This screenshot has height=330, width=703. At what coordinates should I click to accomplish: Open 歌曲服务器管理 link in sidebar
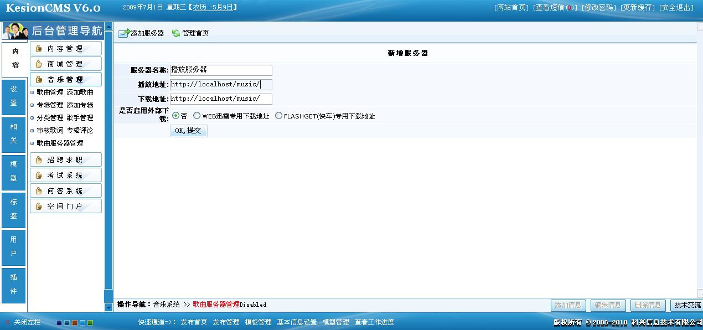(x=60, y=143)
